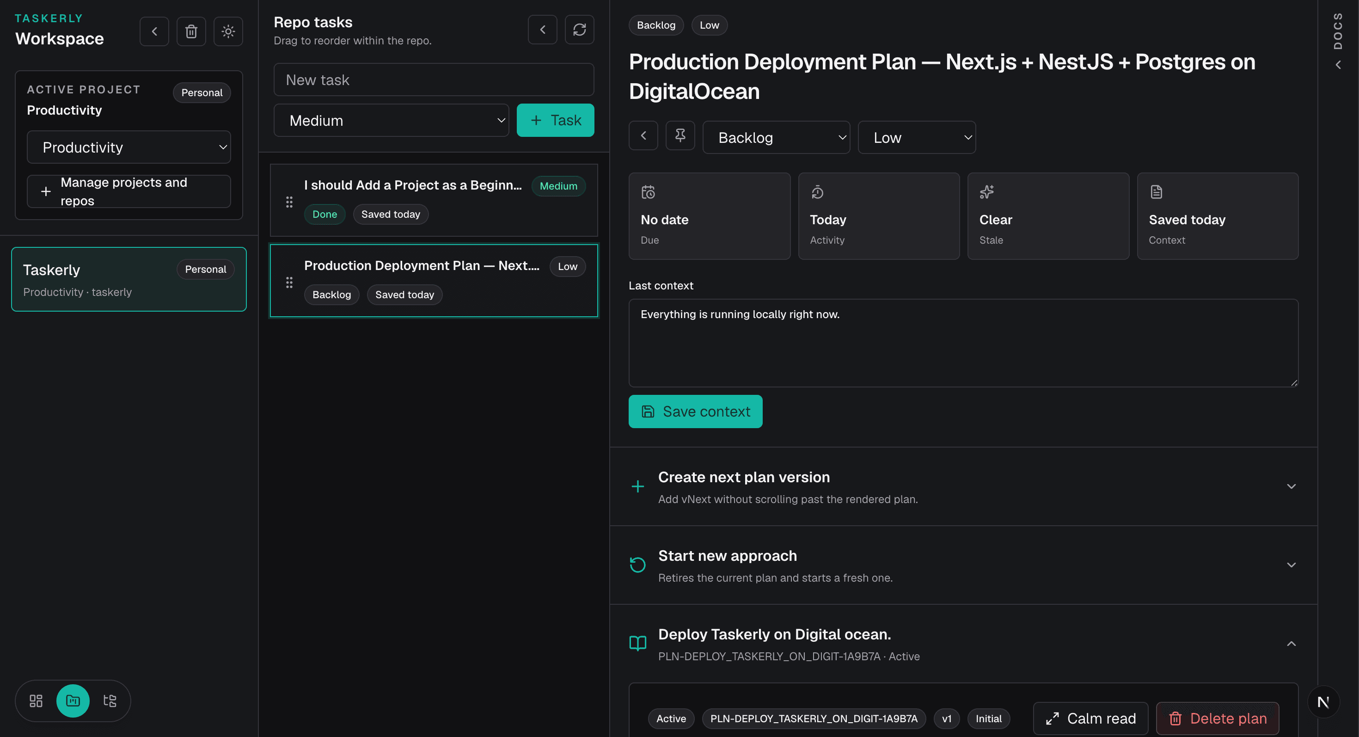Pin the task using the pin icon

[680, 135]
